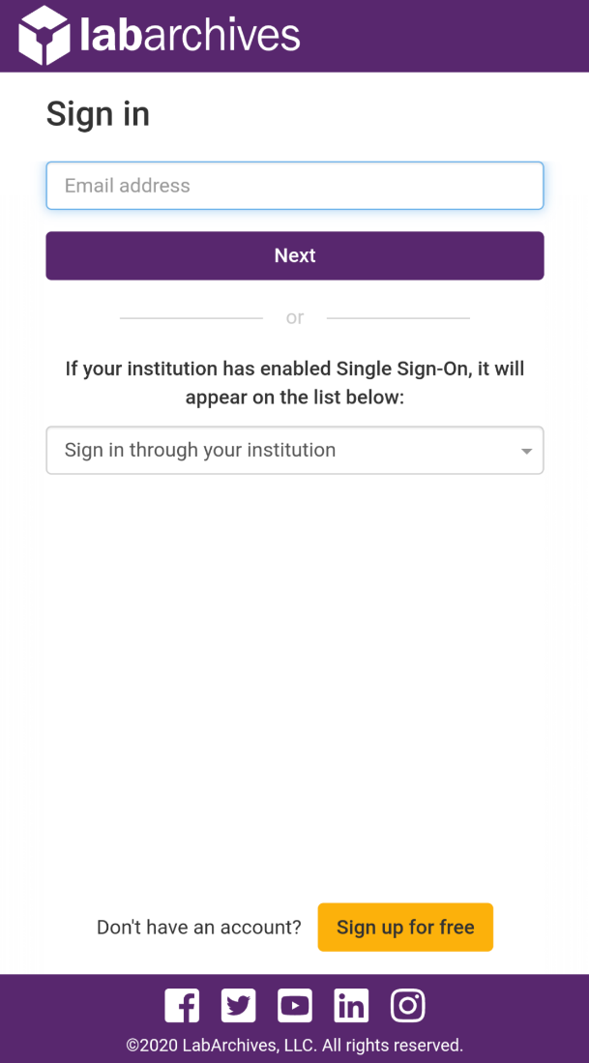
Task: Click the dropdown arrow on institution selector
Action: 525,450
